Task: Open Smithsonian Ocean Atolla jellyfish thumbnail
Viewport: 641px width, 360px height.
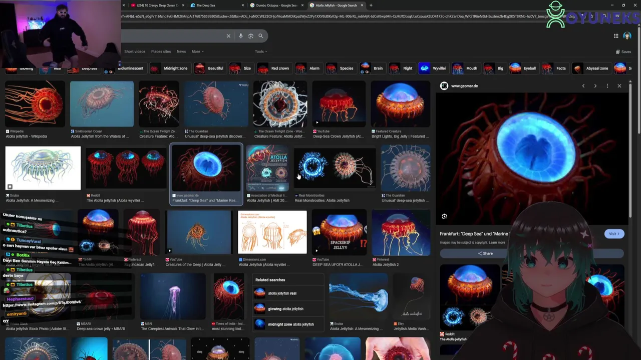Action: [102, 104]
